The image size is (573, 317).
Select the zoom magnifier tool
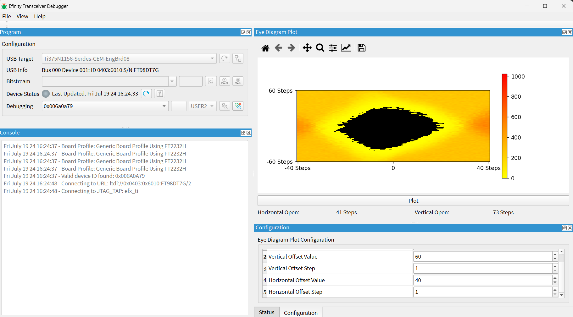coord(320,48)
